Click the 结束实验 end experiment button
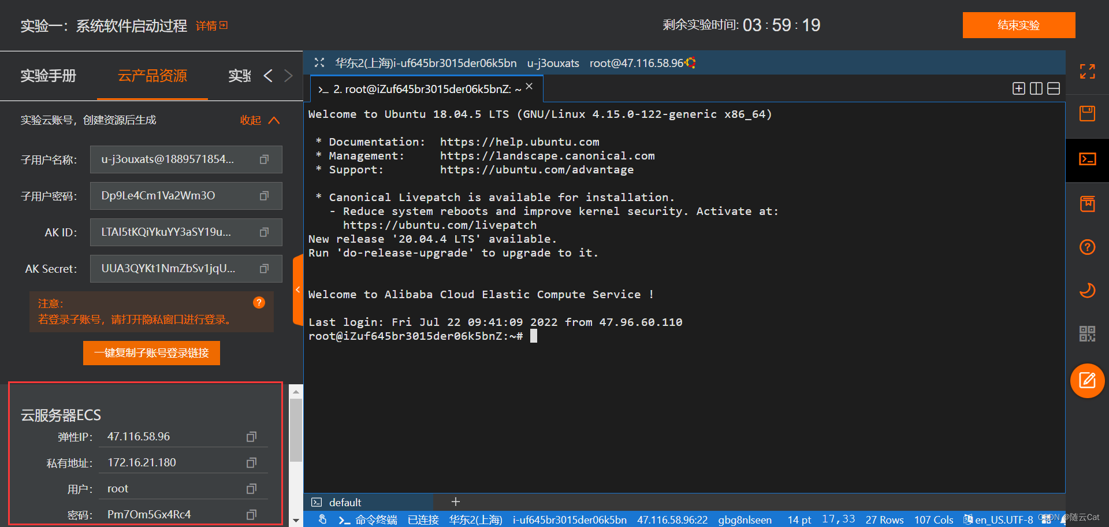Viewport: 1109px width, 527px height. (1019, 25)
